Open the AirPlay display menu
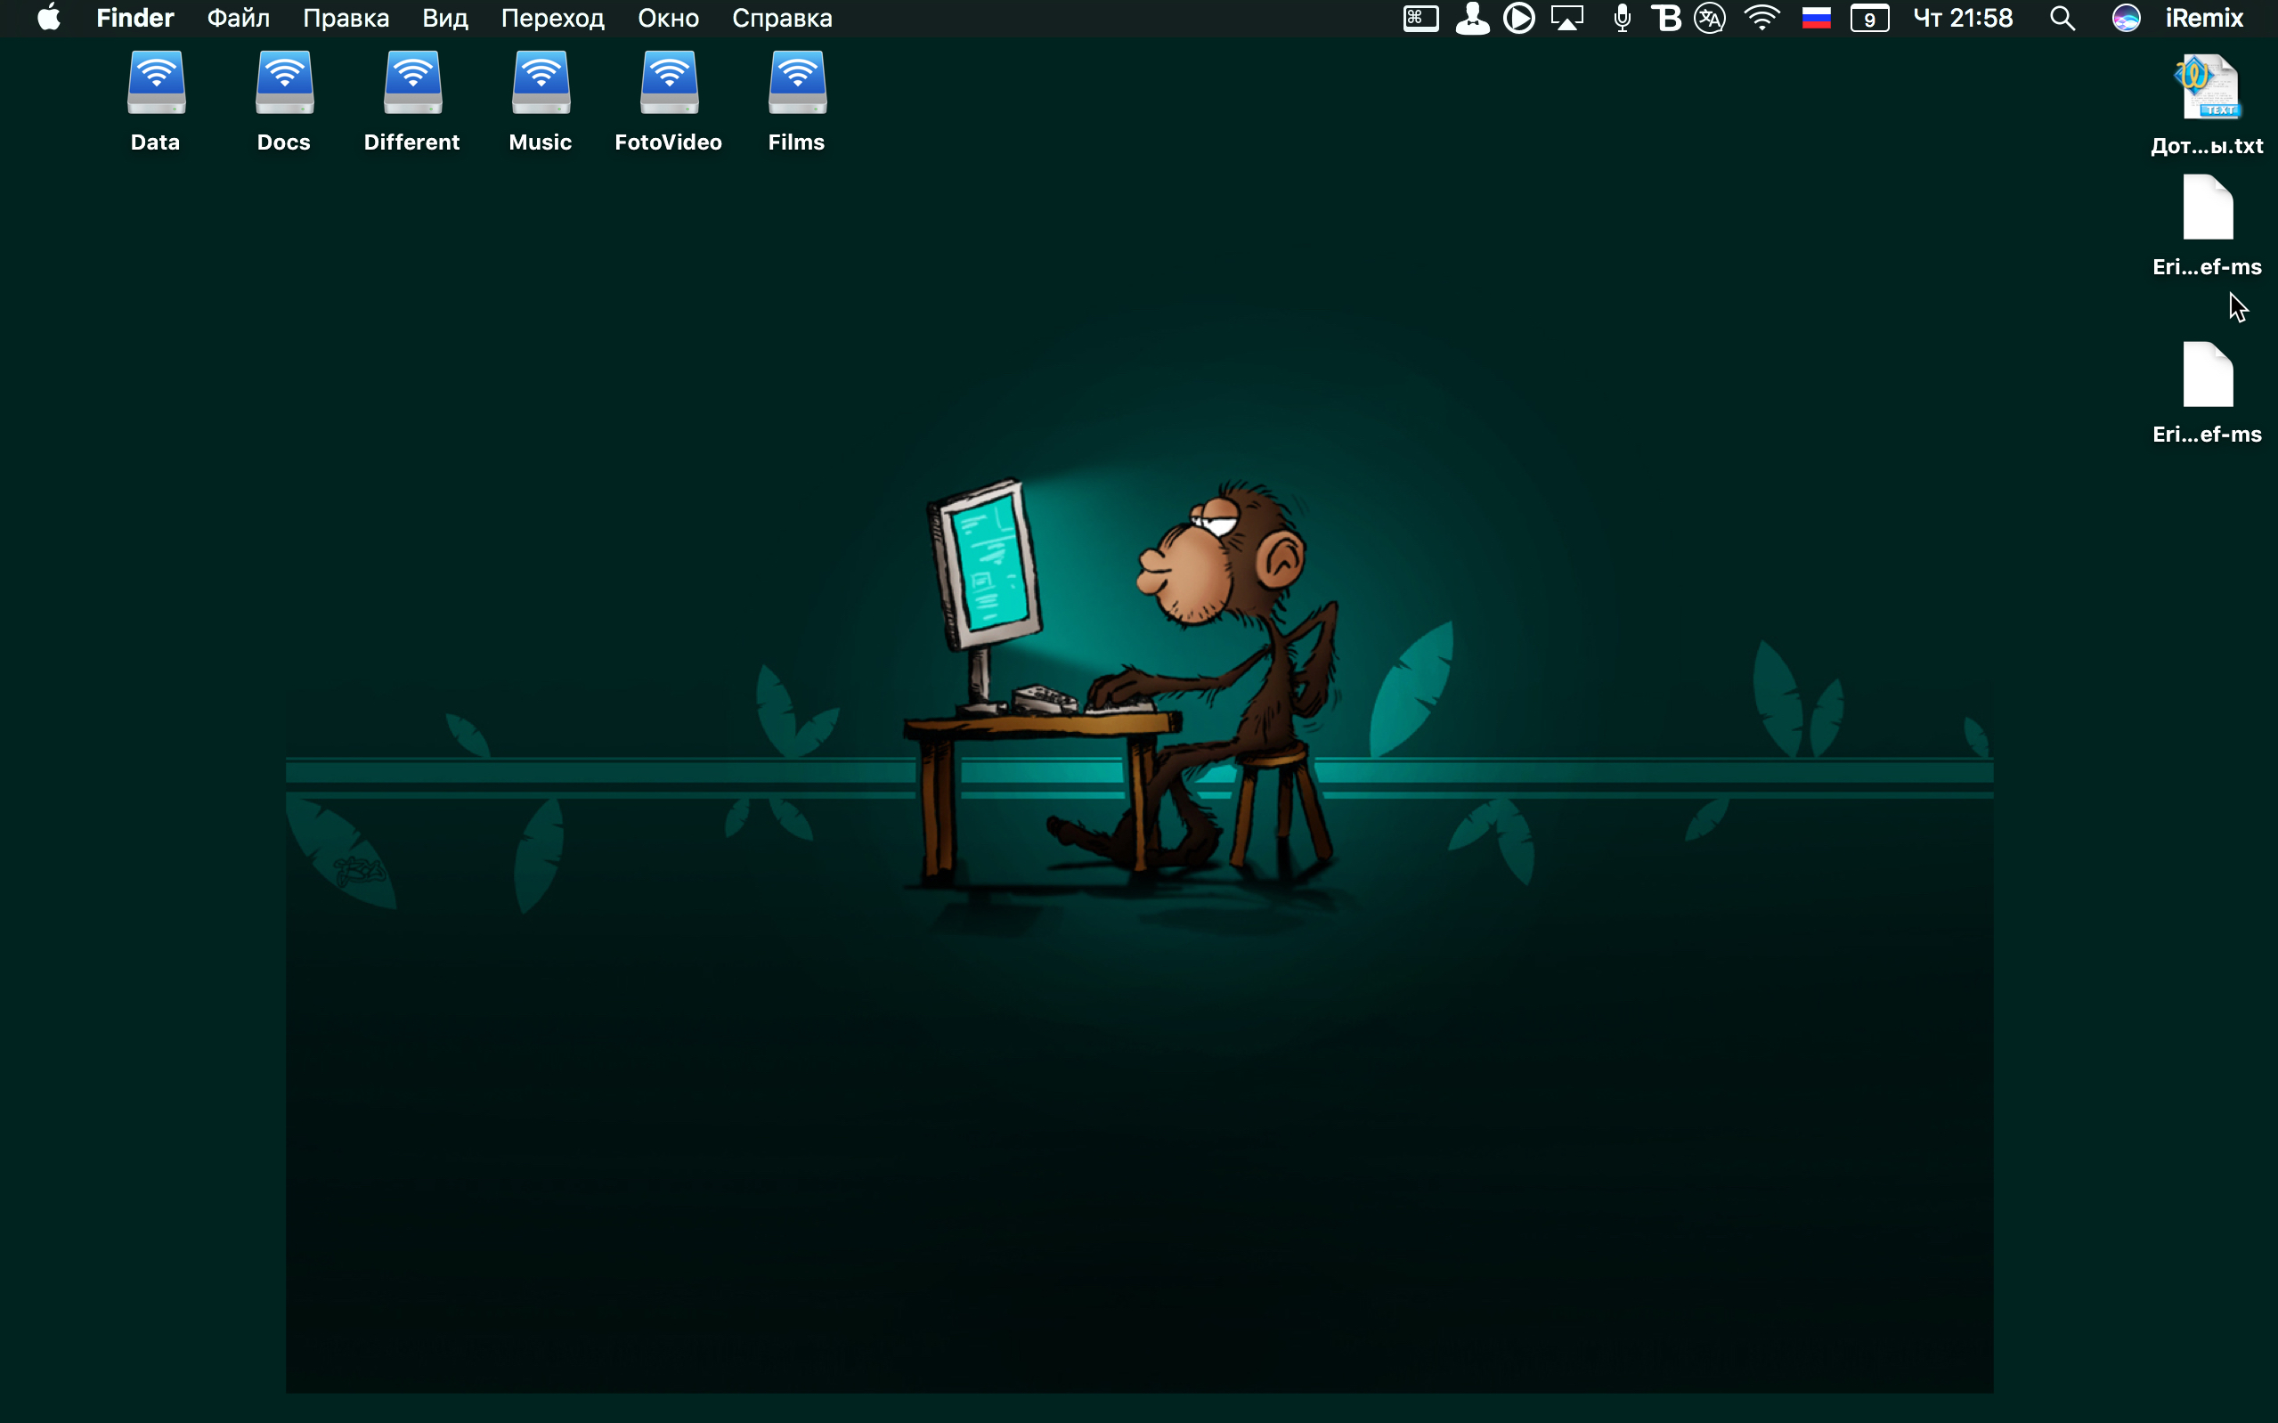 coord(1567,18)
